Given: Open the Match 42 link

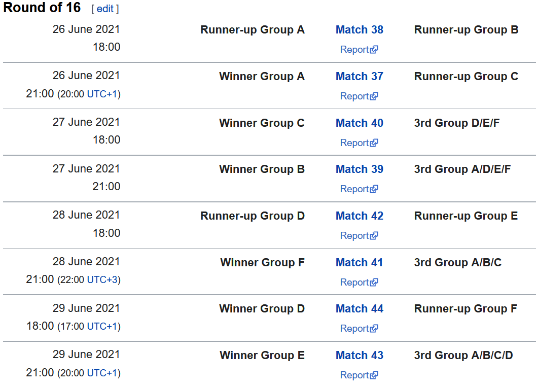Looking at the screenshot, I should point(359,216).
